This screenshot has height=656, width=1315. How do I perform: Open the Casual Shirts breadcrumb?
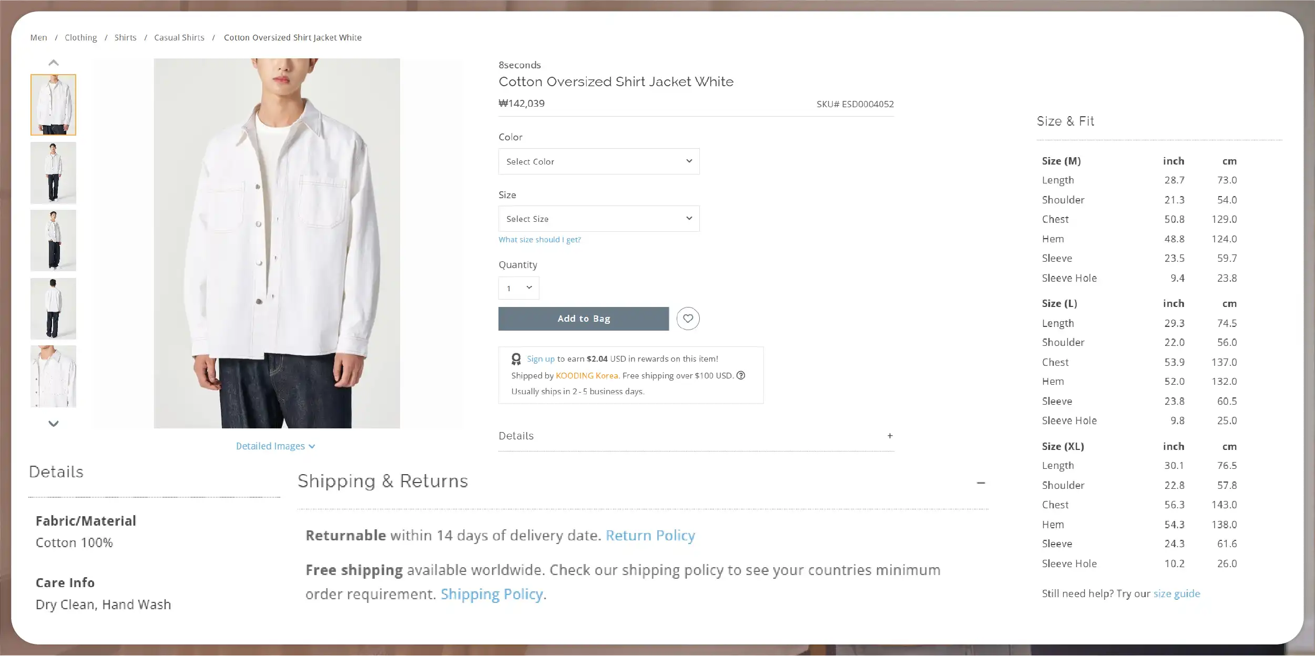tap(179, 38)
